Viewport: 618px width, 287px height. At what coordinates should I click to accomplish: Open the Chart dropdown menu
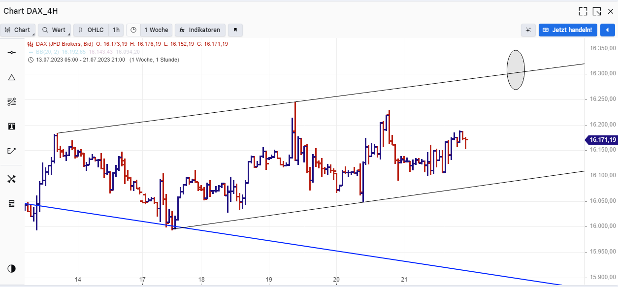point(18,30)
